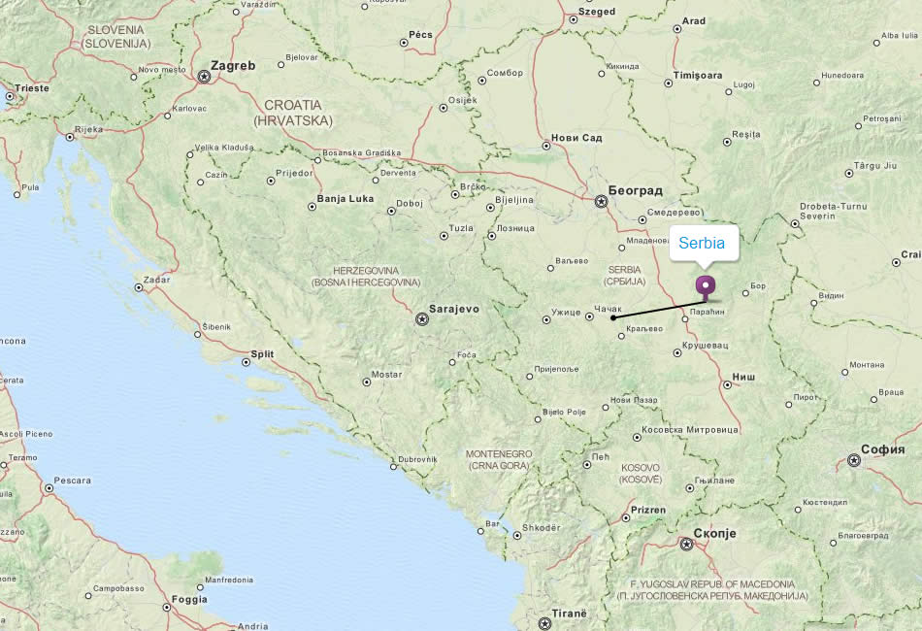Click the Banja Luka city marker
922x631 pixels.
tap(313, 207)
